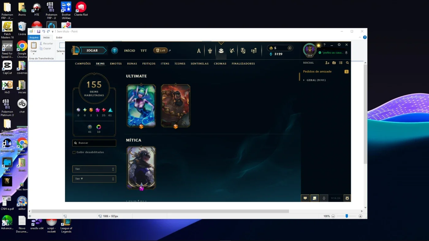Select the DJ Sona ultimate skin card
This screenshot has height=241, width=429.
click(141, 106)
